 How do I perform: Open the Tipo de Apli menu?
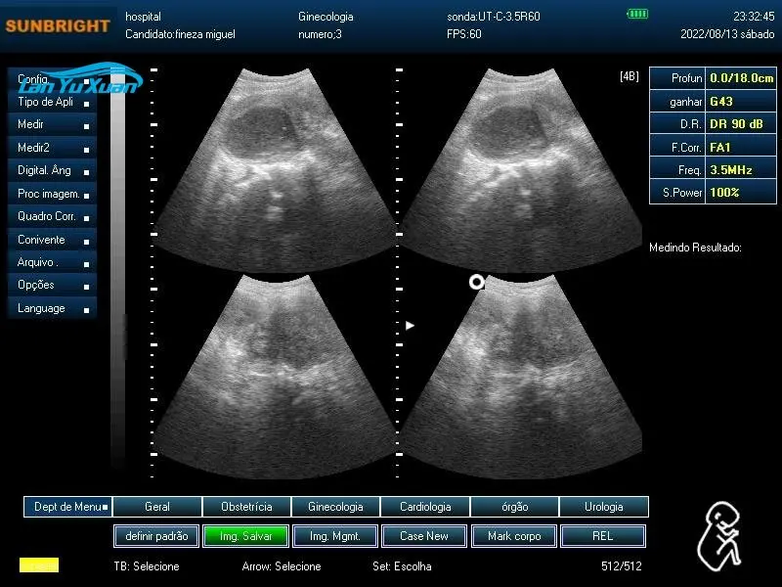click(x=52, y=102)
